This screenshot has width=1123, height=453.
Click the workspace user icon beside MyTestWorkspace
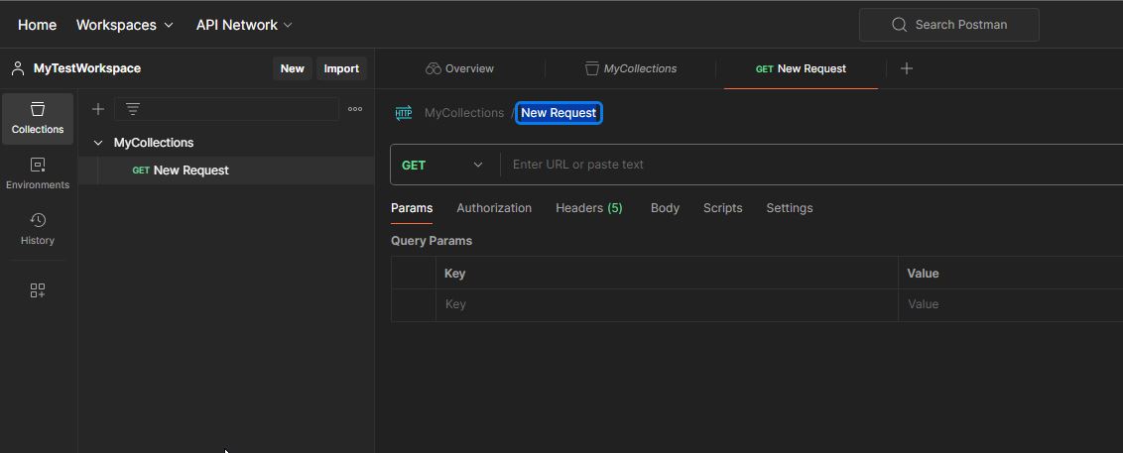[x=18, y=68]
